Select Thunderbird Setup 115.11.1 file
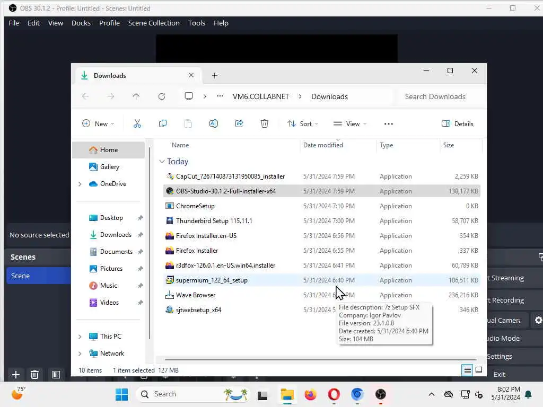 click(321, 221)
